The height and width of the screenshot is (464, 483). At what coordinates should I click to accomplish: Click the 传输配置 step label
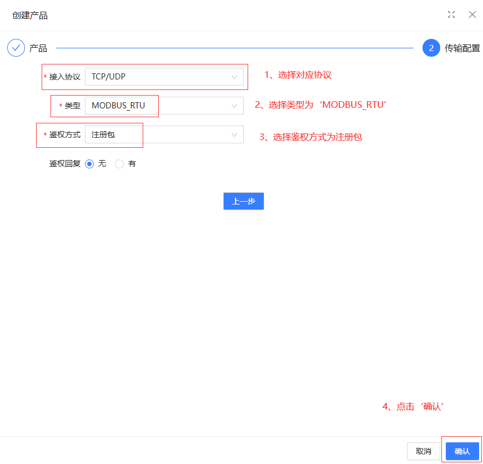(462, 48)
